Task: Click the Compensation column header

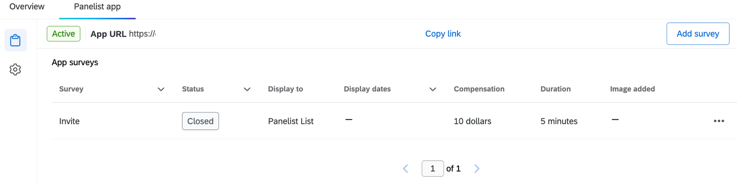Action: pyautogui.click(x=479, y=89)
